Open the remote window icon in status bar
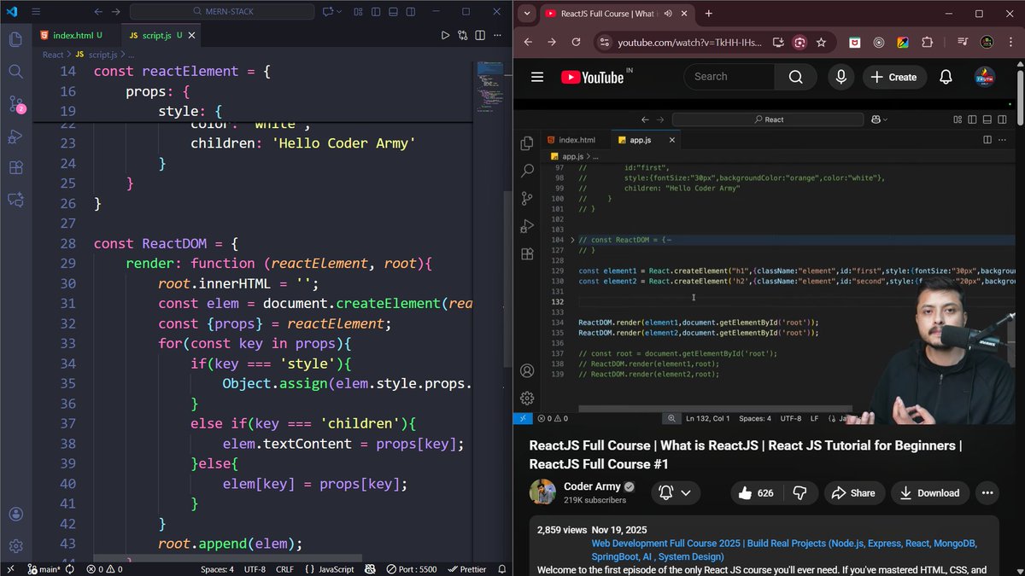 [x=10, y=569]
